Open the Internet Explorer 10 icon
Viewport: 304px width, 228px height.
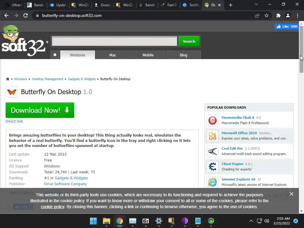coord(213,182)
